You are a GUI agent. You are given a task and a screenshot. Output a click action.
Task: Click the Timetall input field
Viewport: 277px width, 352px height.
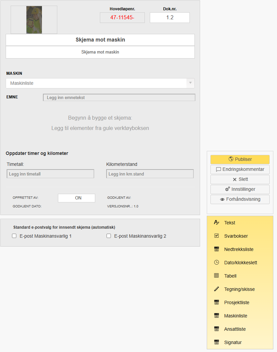(50, 174)
